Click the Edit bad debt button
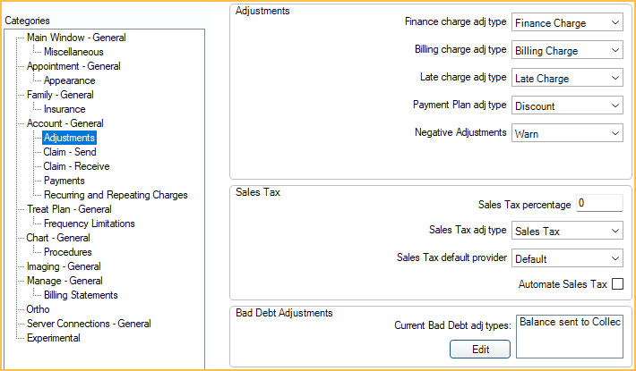 480,350
